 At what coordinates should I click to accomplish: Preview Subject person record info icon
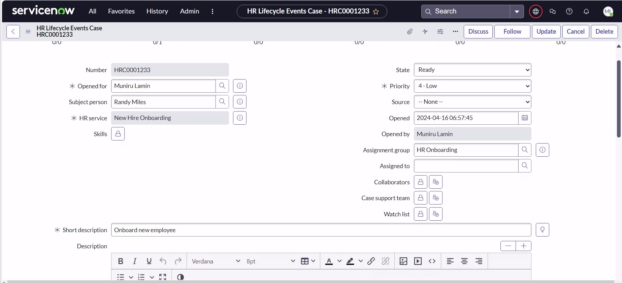click(240, 102)
